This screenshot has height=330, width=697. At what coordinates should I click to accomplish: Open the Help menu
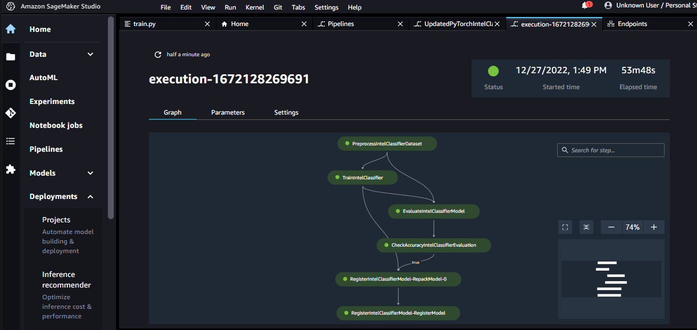click(355, 7)
